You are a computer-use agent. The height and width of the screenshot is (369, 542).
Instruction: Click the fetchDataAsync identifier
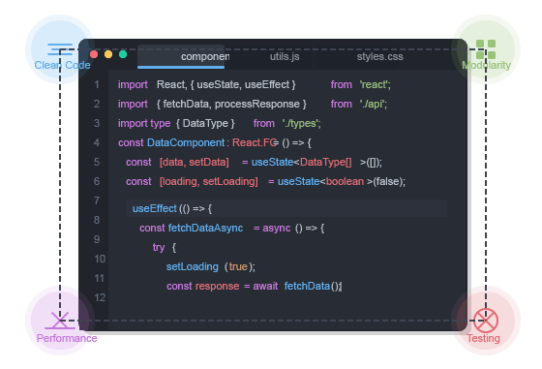tap(205, 228)
